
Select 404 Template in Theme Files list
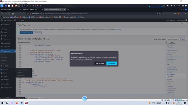(171, 75)
